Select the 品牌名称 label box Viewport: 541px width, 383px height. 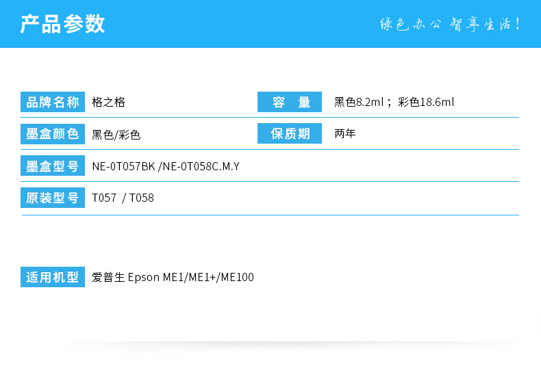[x=53, y=103]
